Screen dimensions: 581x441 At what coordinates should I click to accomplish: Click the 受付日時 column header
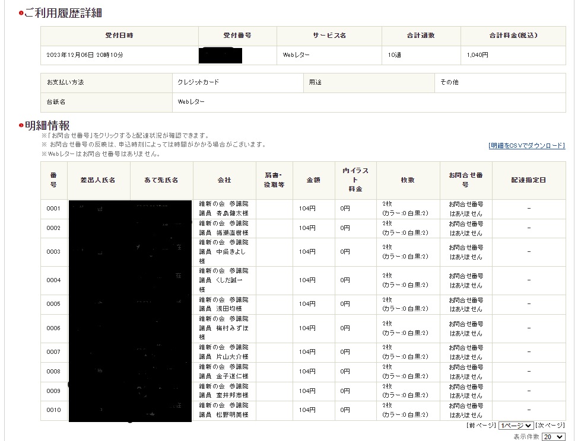point(119,36)
